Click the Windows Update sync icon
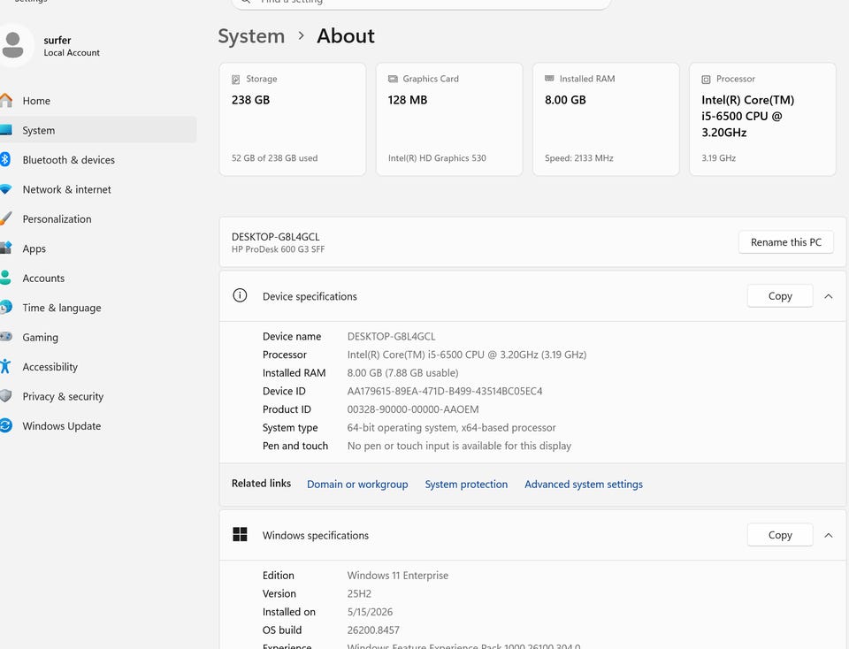The image size is (849, 649). tap(5, 425)
